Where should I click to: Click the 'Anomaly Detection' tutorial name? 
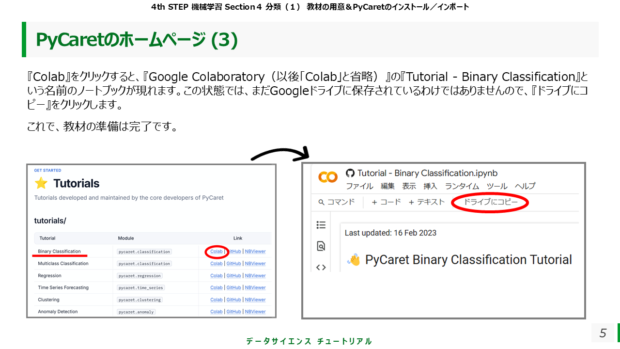pos(58,312)
